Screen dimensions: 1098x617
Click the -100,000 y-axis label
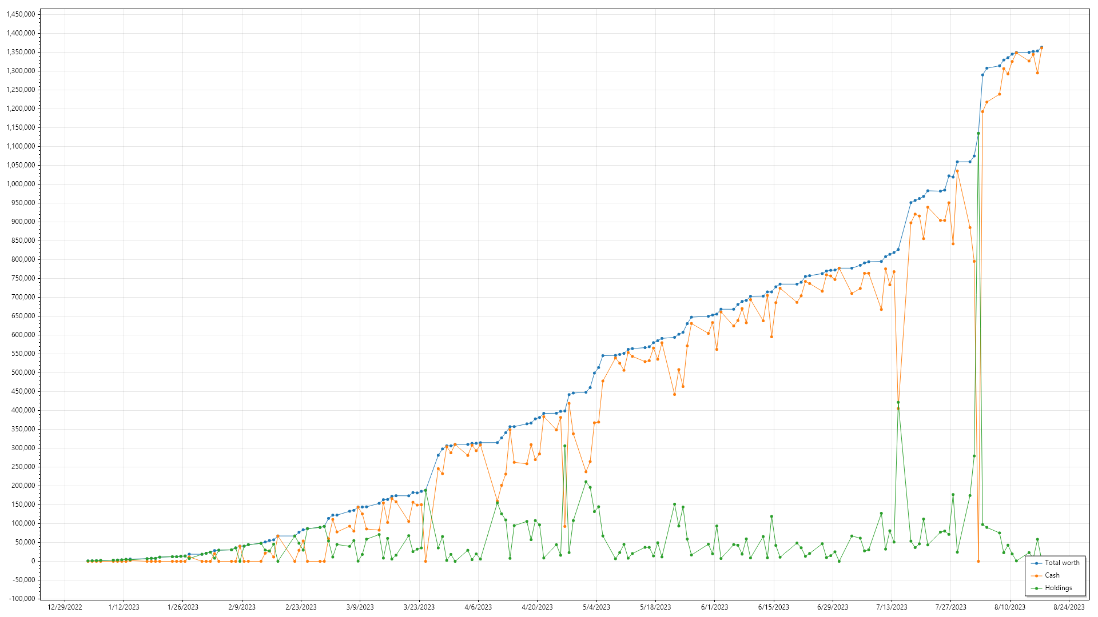pos(22,599)
